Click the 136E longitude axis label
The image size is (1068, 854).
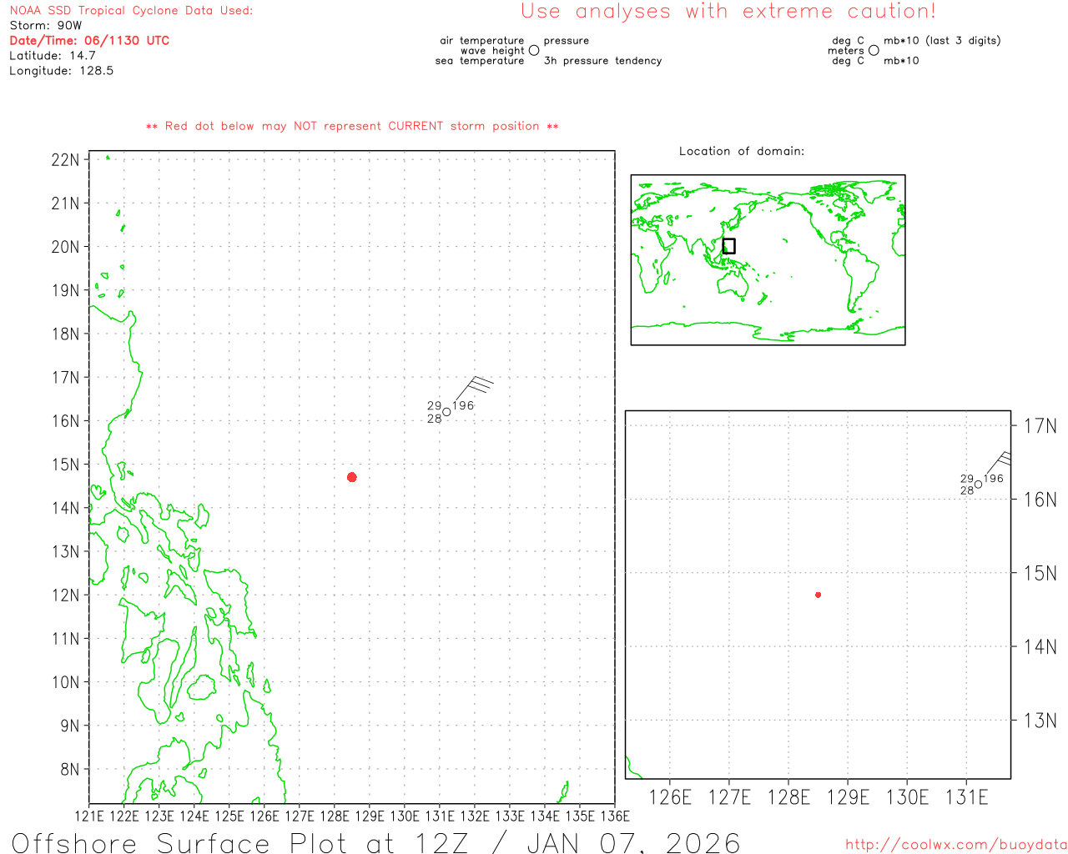point(615,816)
